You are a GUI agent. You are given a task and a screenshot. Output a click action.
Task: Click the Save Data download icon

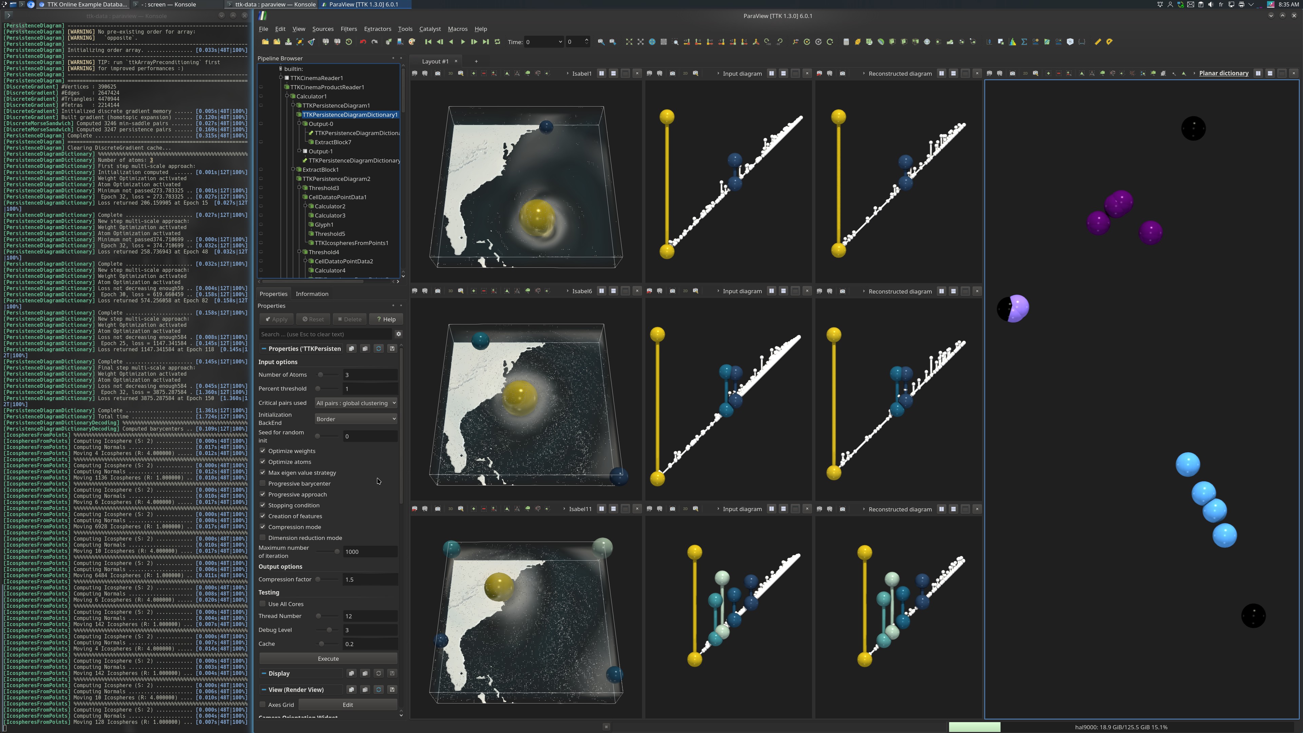point(288,42)
